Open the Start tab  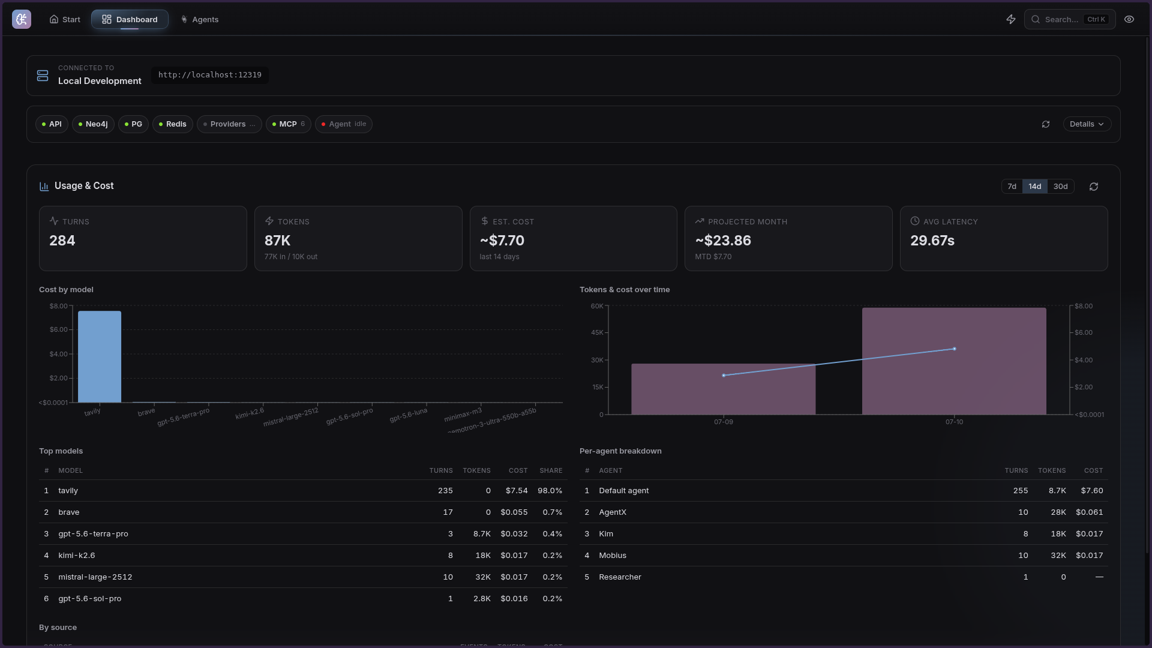[65, 19]
